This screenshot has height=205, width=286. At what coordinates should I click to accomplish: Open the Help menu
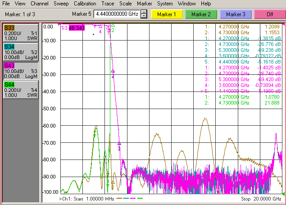click(206, 4)
